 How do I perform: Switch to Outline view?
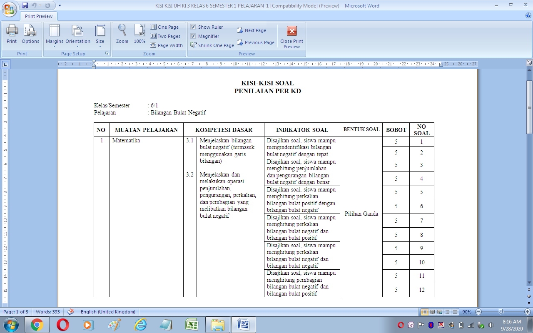pos(447,312)
